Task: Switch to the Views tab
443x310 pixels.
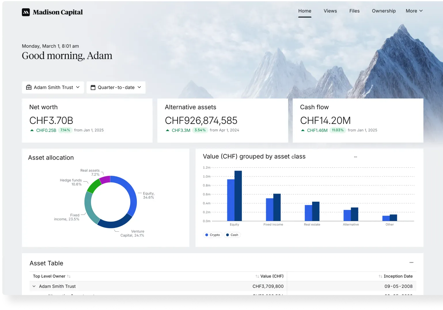Action: coord(330,11)
